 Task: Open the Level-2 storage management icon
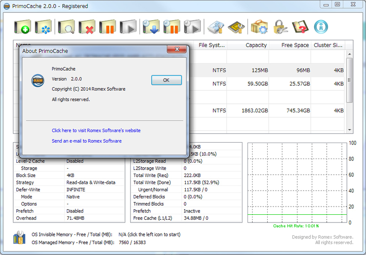point(215,27)
